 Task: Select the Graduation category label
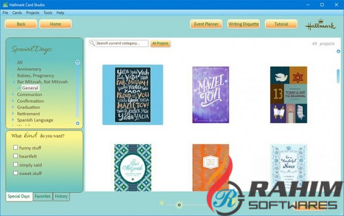29,107
